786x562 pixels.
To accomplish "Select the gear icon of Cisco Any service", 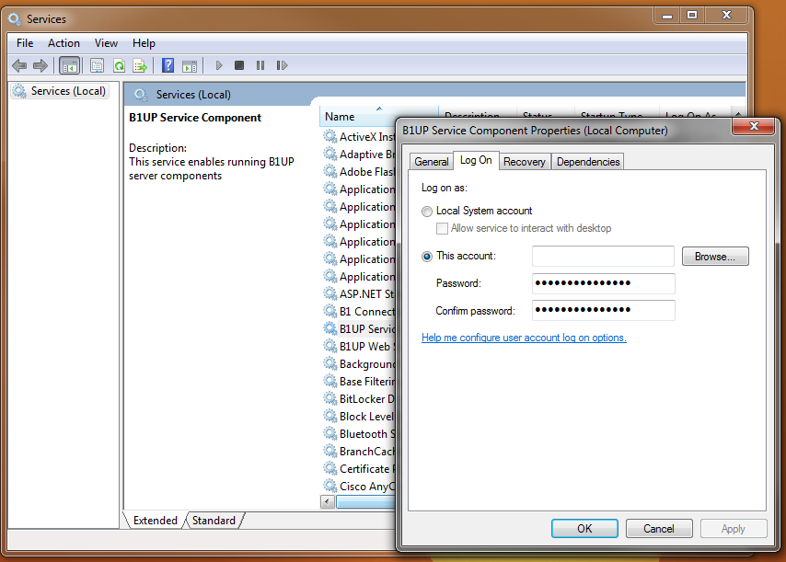I will [x=329, y=486].
